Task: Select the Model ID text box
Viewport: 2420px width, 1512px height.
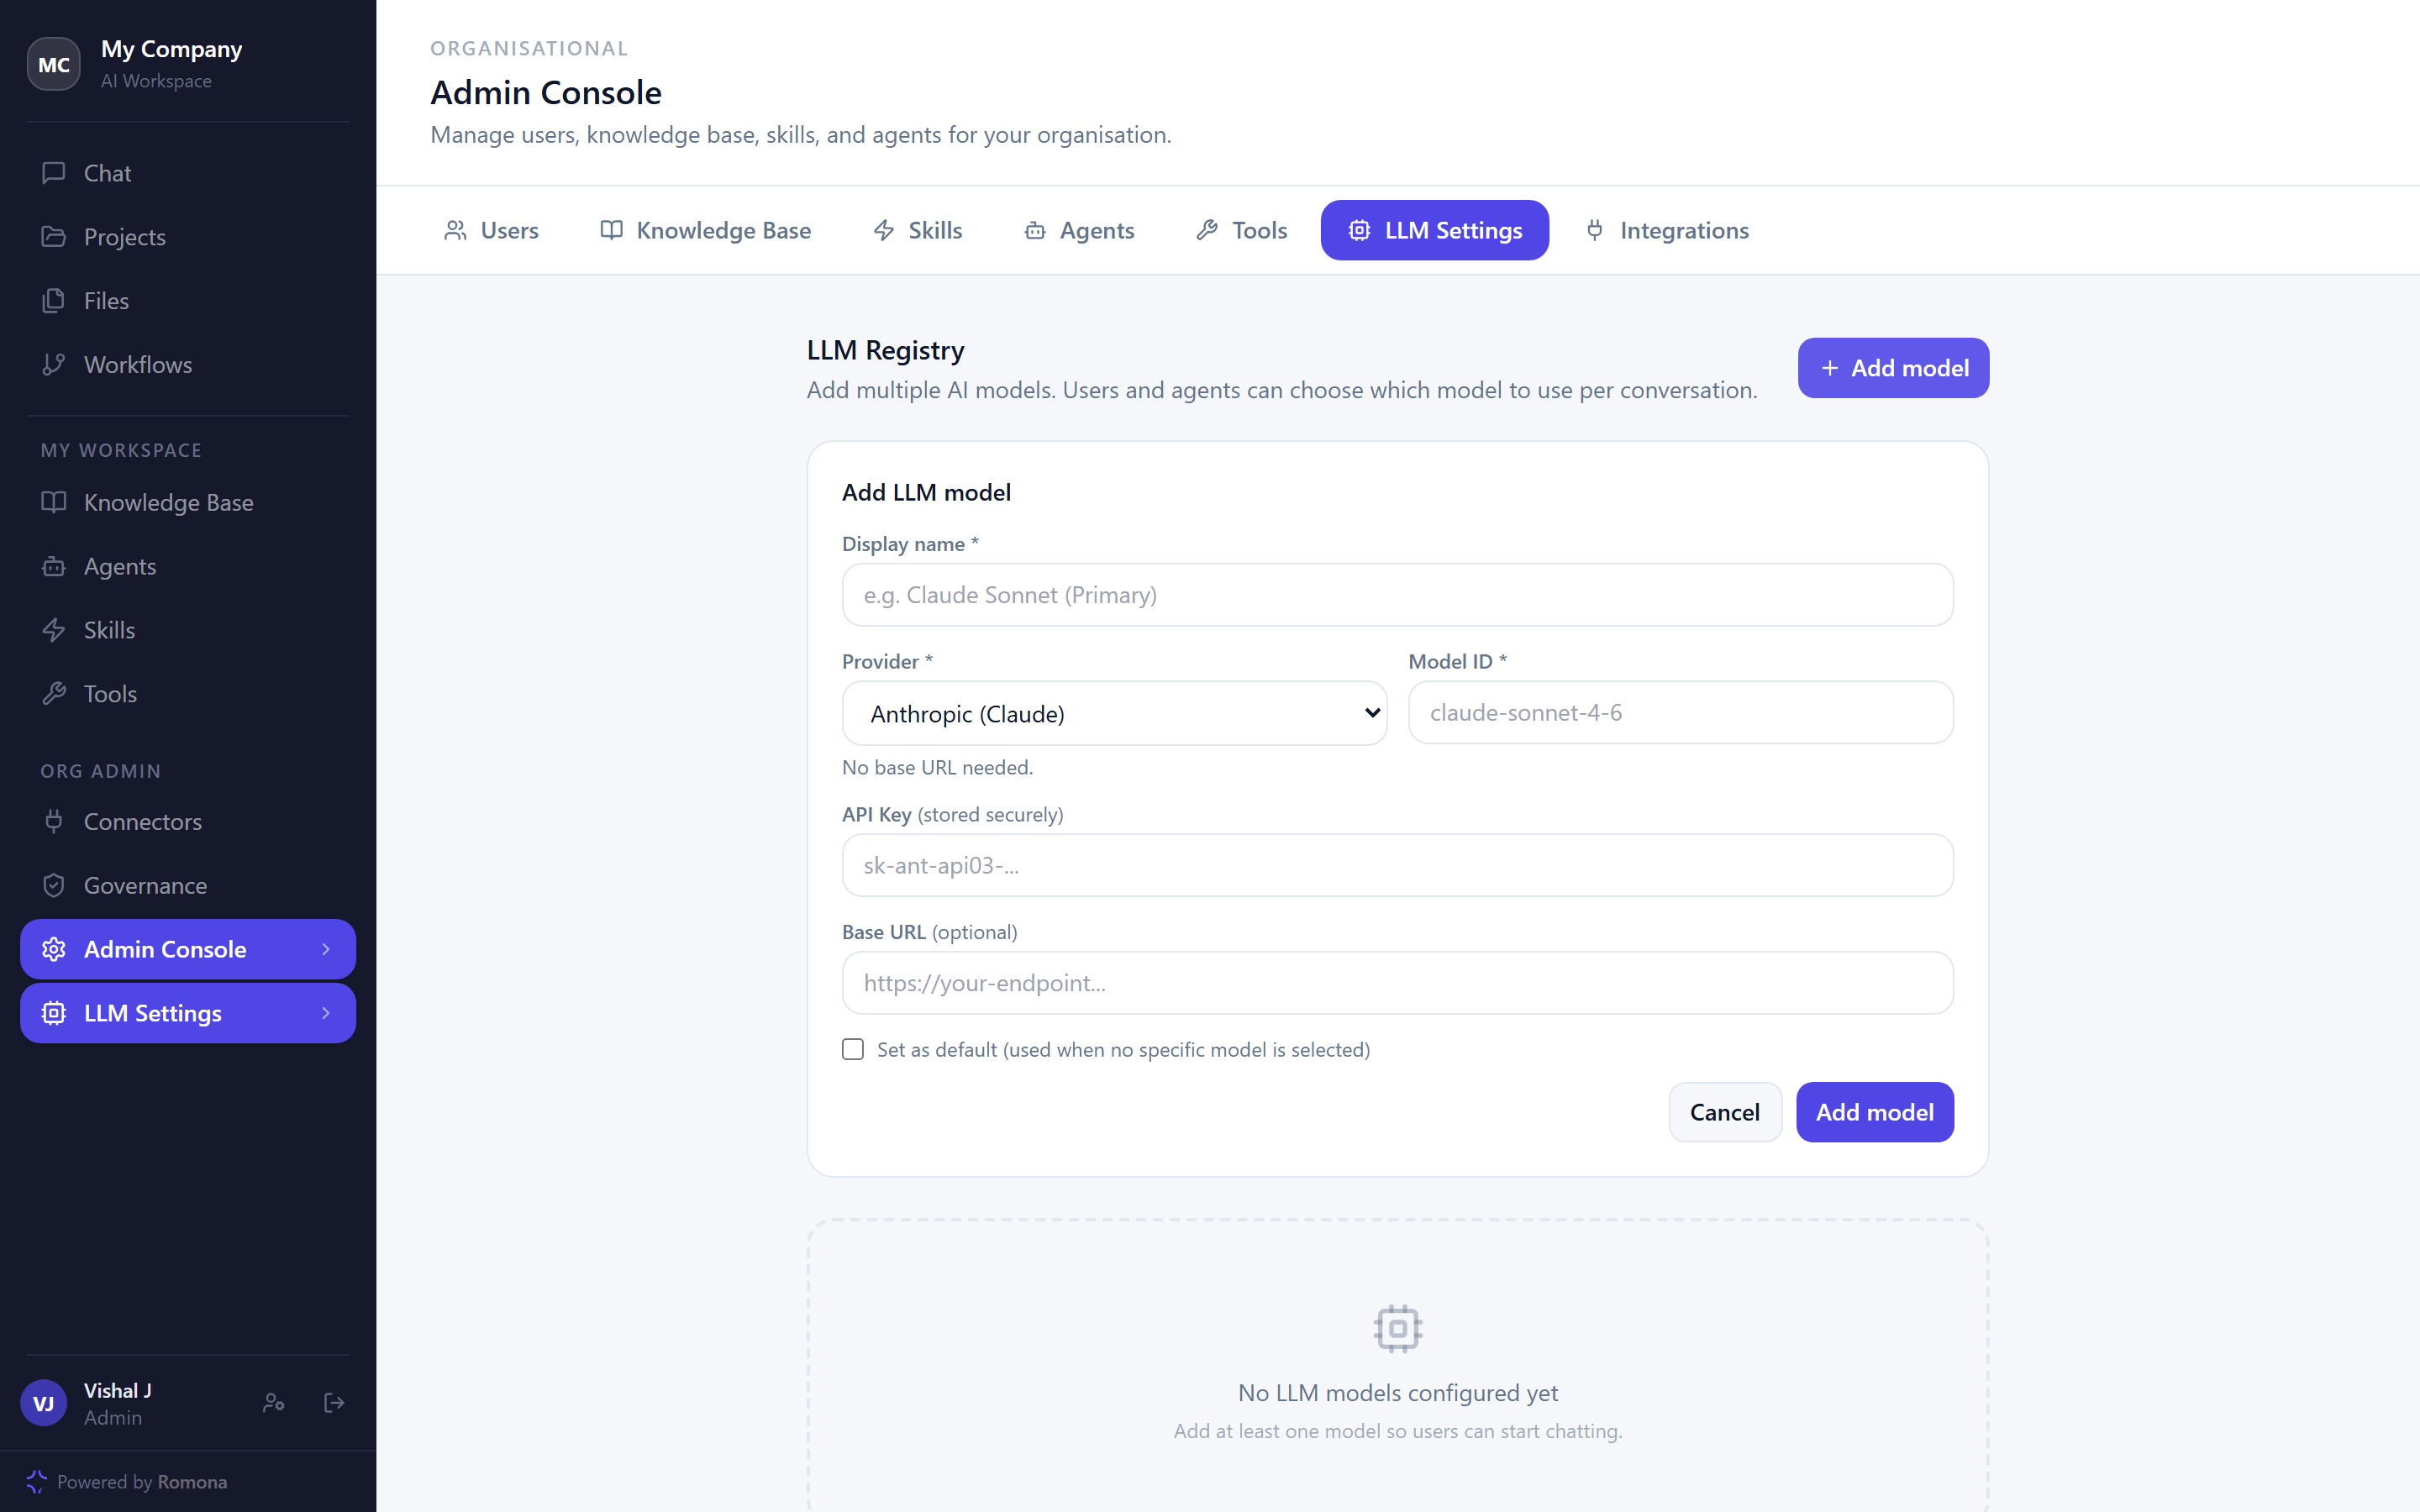Action: point(1680,712)
